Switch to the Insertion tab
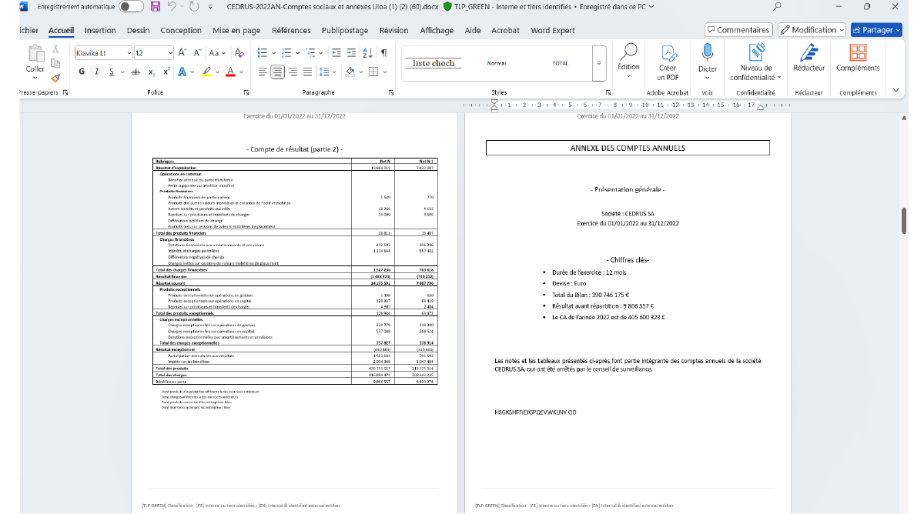The image size is (924, 514). tap(100, 31)
